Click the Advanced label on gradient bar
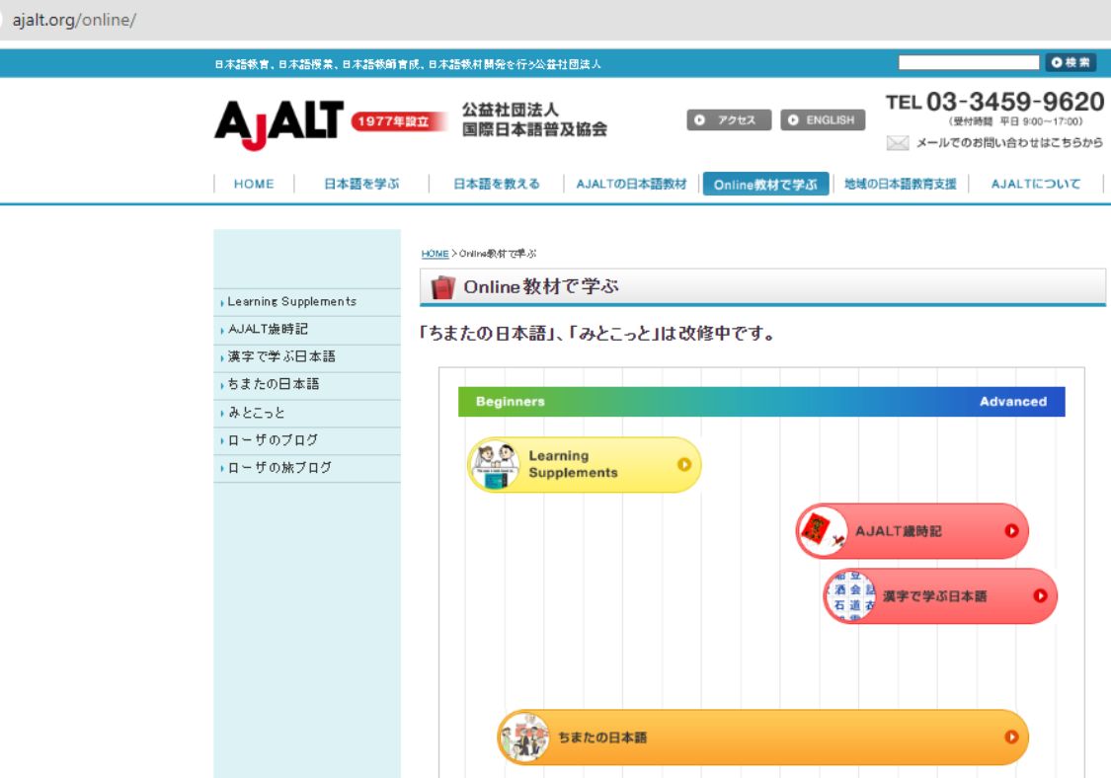The height and width of the screenshot is (778, 1111). point(1012,401)
